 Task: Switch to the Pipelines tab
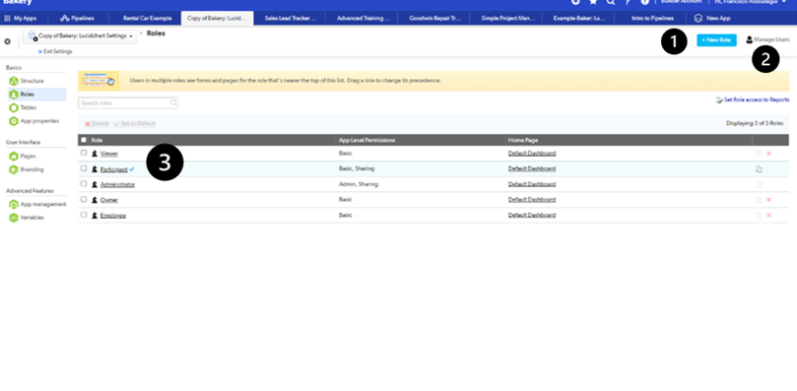pos(77,19)
